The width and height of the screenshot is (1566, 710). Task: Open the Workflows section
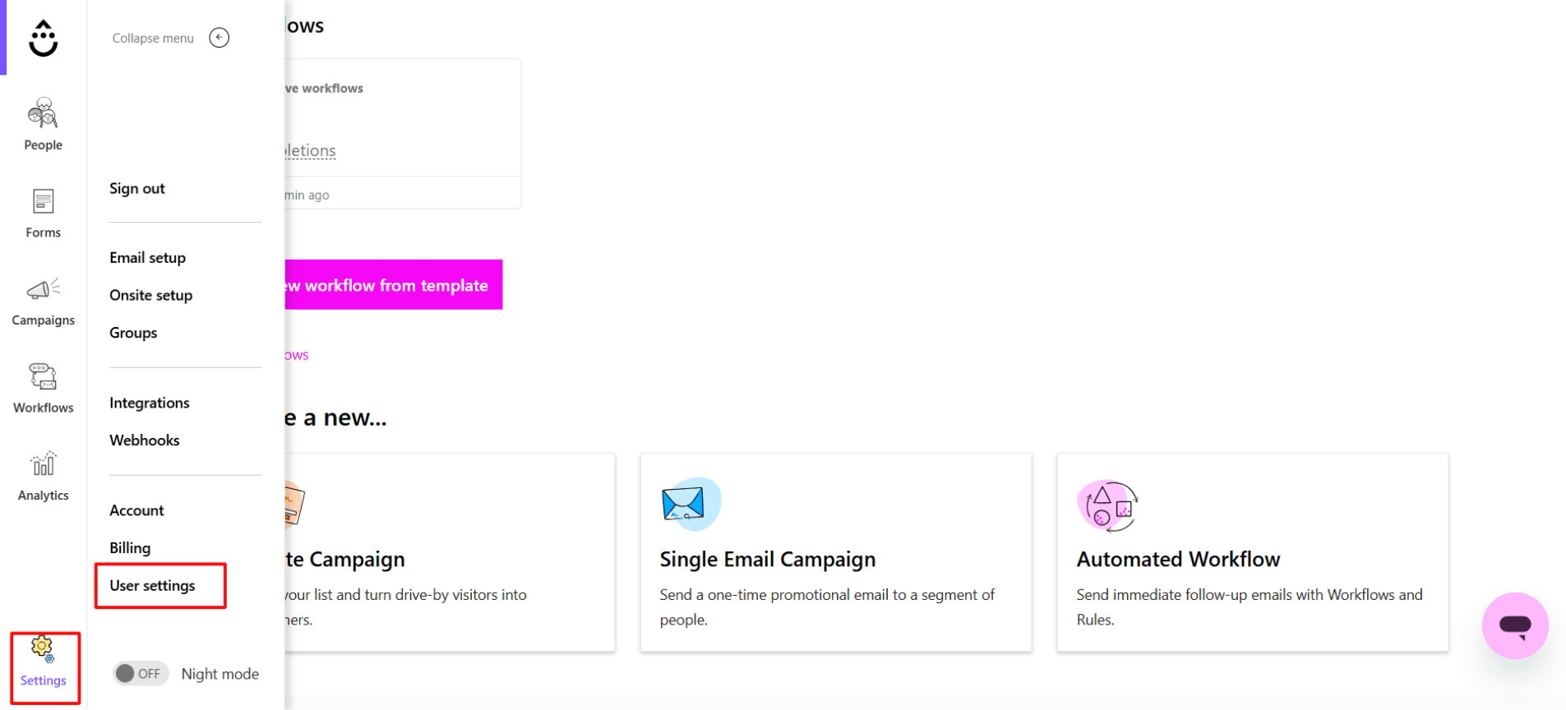click(43, 388)
